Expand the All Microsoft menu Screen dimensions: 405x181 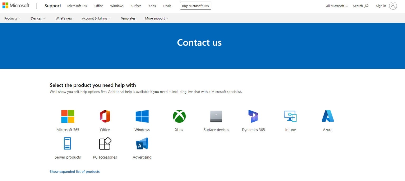(x=336, y=6)
